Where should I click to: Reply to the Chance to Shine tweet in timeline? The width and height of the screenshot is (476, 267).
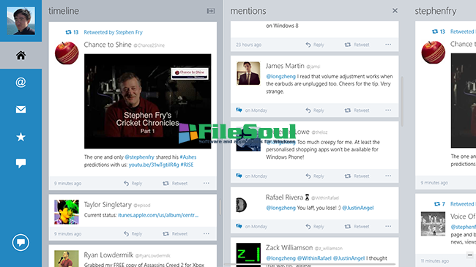tap(133, 184)
